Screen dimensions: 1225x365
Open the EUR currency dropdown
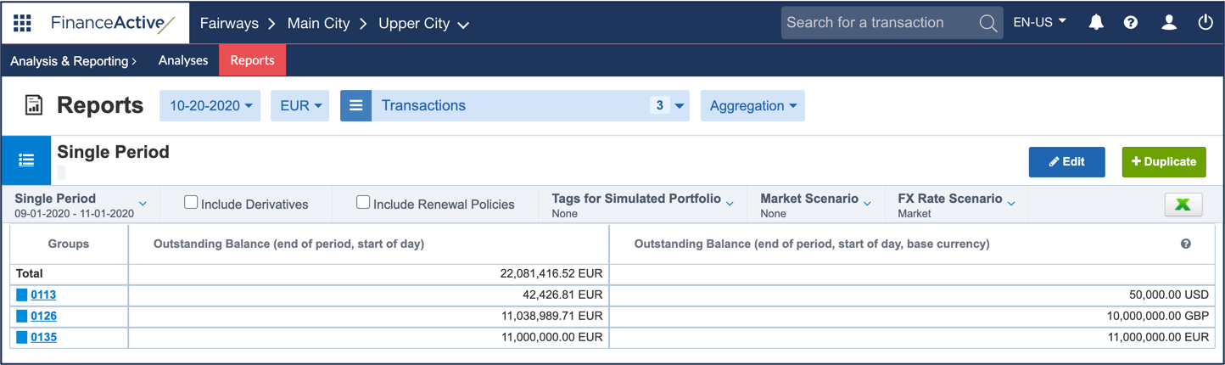pos(300,106)
